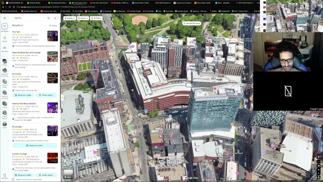Reserve a table at W Lounge

click(35, 146)
